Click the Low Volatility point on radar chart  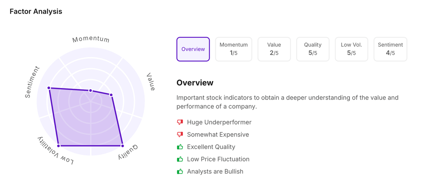59,146
